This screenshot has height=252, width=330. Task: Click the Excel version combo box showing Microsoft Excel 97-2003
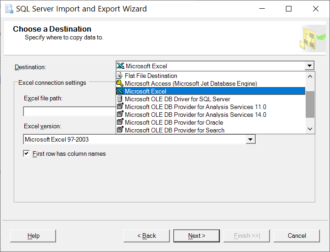140,139
